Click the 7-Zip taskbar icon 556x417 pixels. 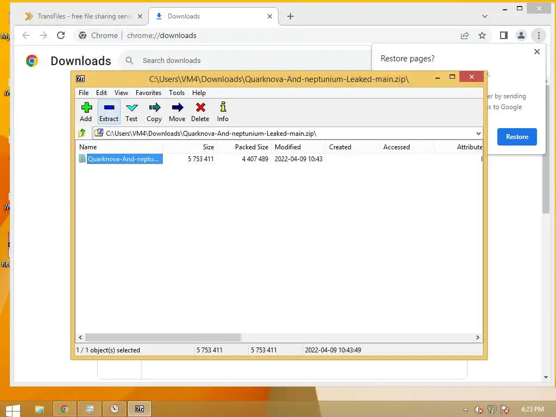coord(140,409)
